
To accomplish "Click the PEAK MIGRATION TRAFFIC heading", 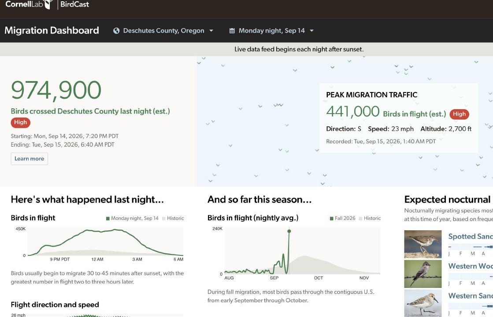I will 372,95.
